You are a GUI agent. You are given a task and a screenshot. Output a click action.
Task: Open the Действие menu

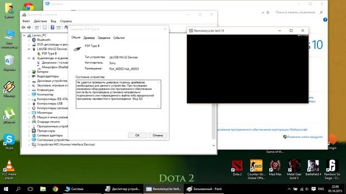40,21
